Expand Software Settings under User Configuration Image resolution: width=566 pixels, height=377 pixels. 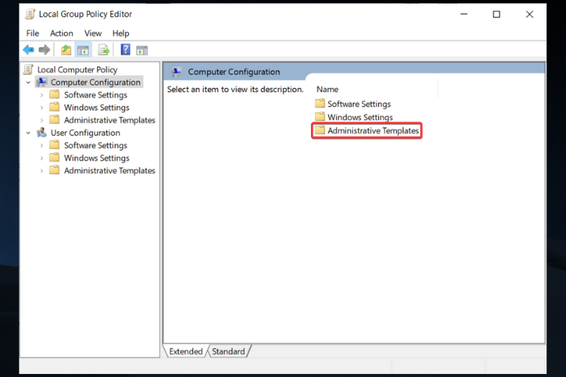click(42, 146)
